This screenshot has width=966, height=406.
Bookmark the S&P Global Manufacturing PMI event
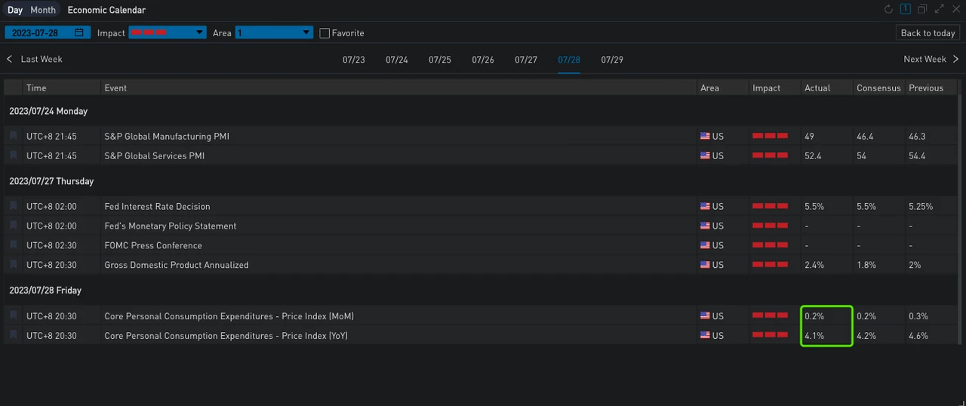coord(13,137)
